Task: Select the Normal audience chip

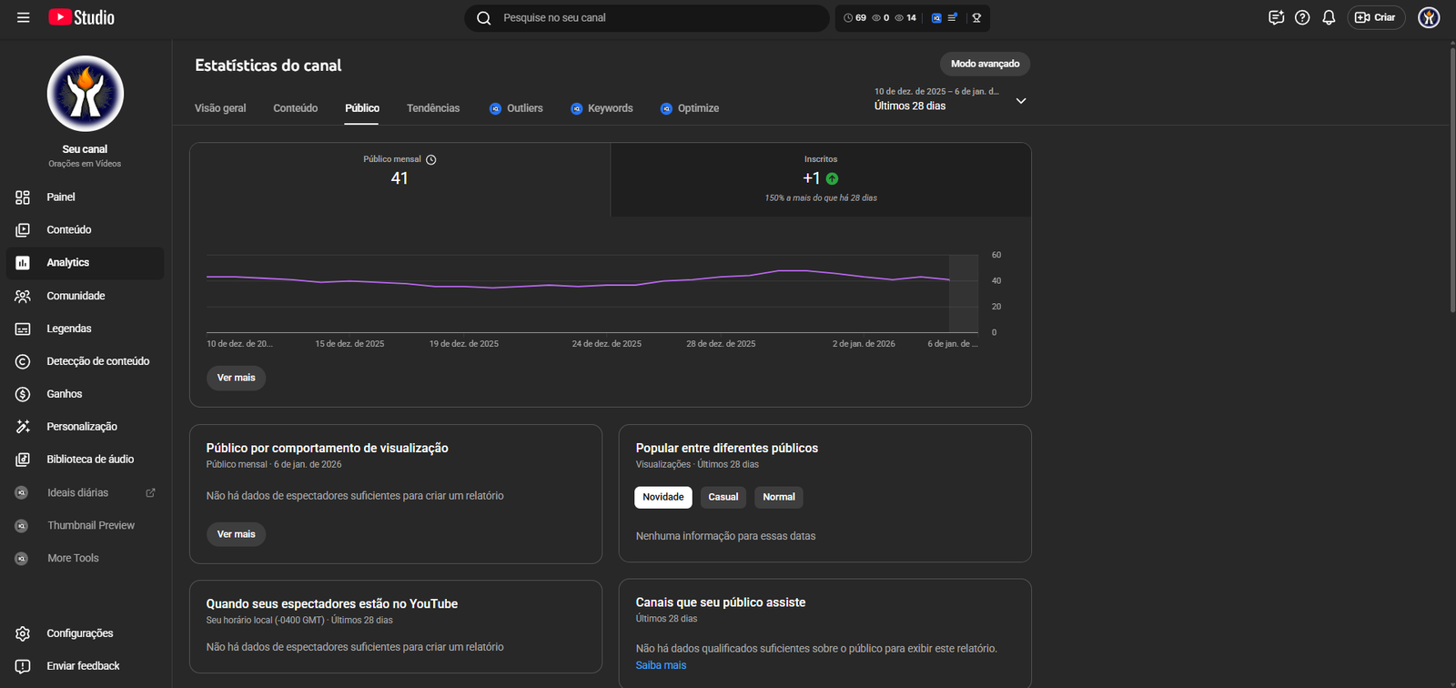Action: pos(779,497)
